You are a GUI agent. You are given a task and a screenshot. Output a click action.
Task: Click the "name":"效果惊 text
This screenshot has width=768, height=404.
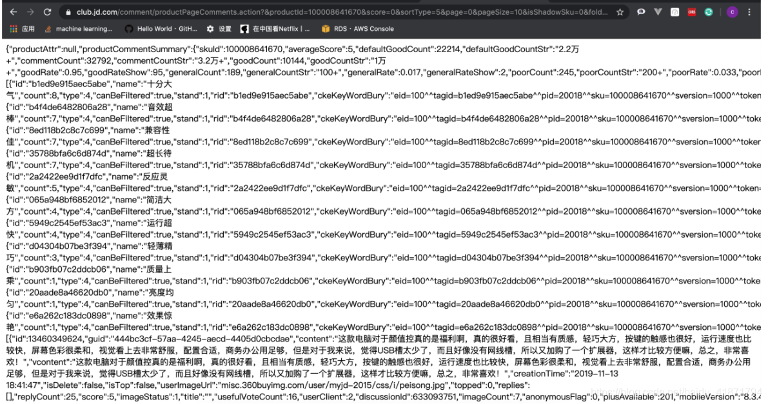tap(144, 316)
